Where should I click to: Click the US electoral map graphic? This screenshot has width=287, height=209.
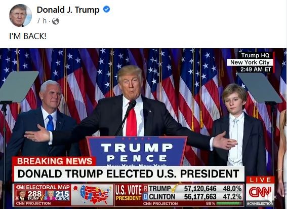[x=93, y=195]
